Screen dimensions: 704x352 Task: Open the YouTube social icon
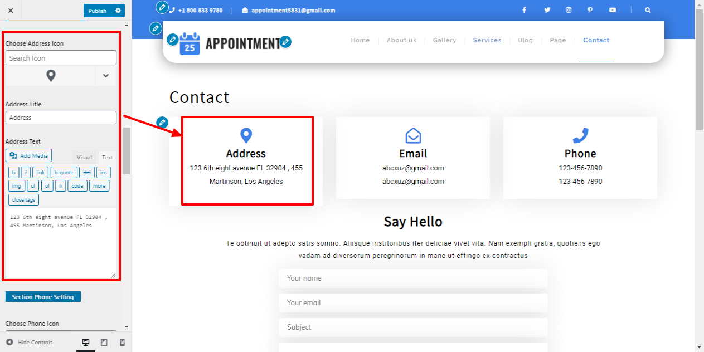point(613,10)
